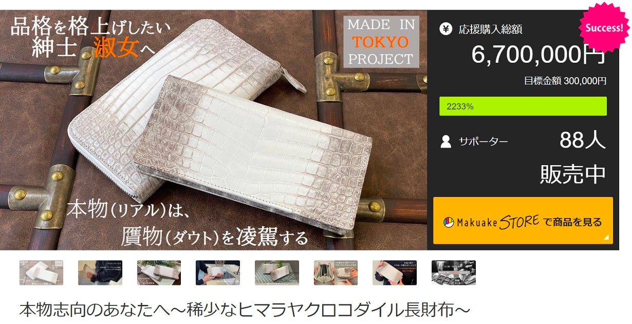
Task: Click the supporter person icon
Action: click(x=445, y=141)
